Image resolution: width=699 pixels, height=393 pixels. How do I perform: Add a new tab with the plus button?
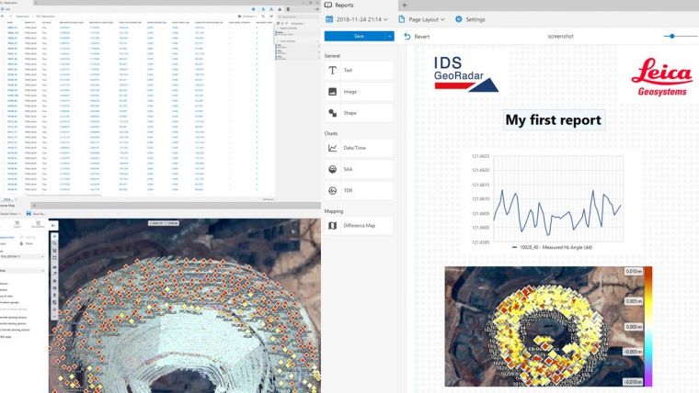click(405, 6)
